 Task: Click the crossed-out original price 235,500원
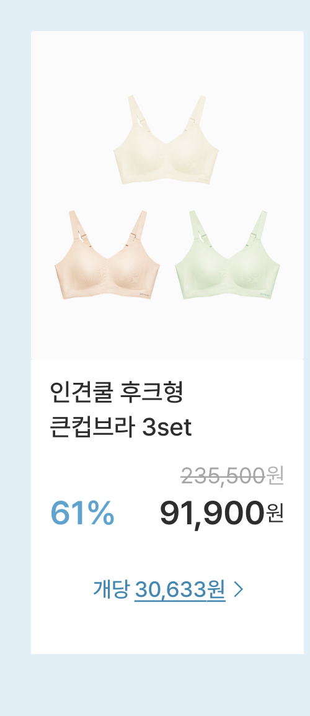[232, 477]
